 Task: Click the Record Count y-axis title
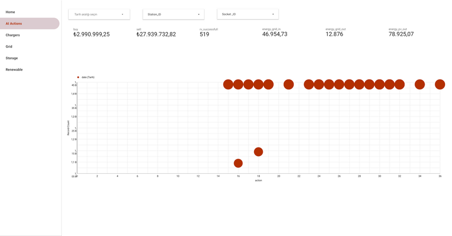68,128
